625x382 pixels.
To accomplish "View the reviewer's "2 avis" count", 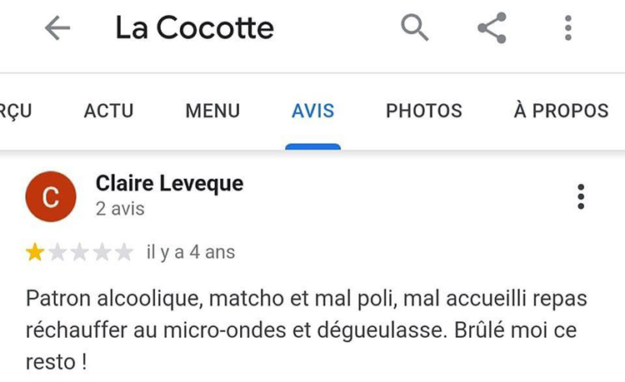I will (120, 209).
